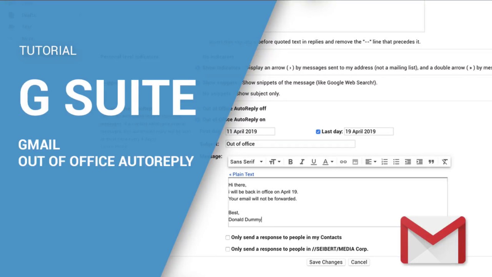Image resolution: width=492 pixels, height=277 pixels.
Task: Apply quote formatting with the quote icon
Action: pyautogui.click(x=431, y=162)
